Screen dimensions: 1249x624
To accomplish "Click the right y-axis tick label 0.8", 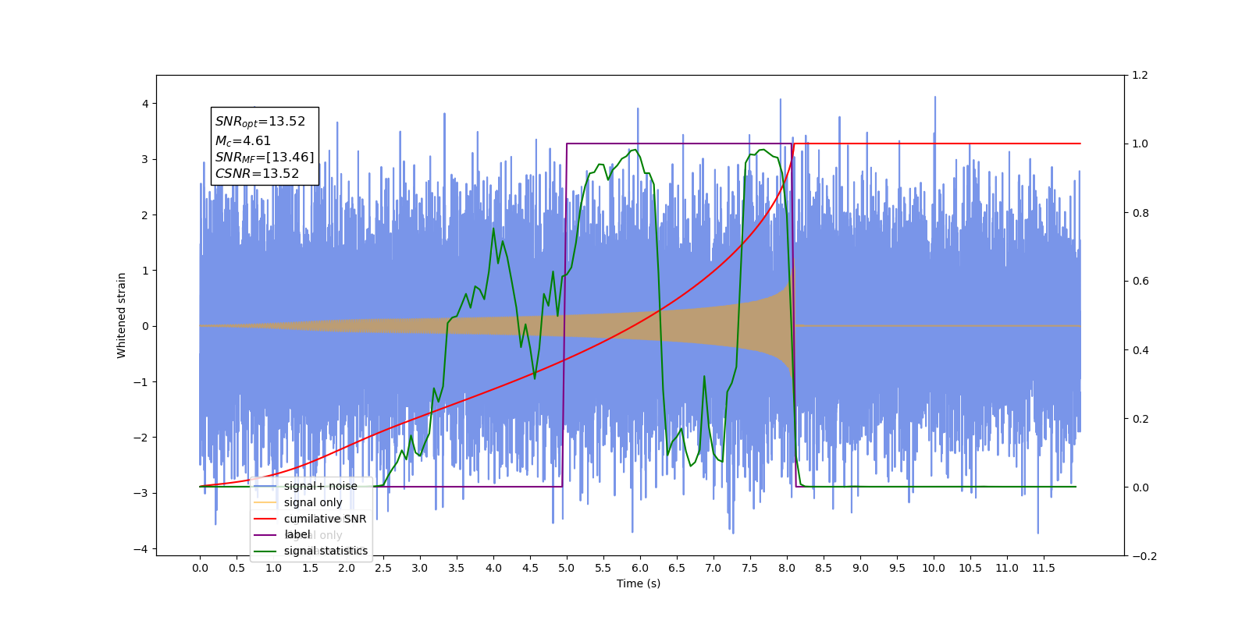I will tap(1140, 213).
